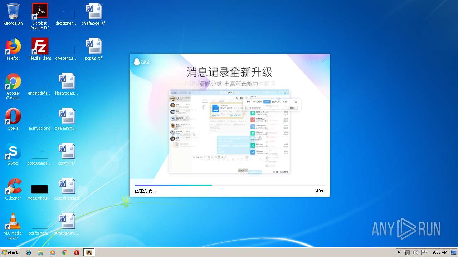The height and width of the screenshot is (257, 458).
Task: Select the cawhy.rtf file icon
Action: [67, 154]
